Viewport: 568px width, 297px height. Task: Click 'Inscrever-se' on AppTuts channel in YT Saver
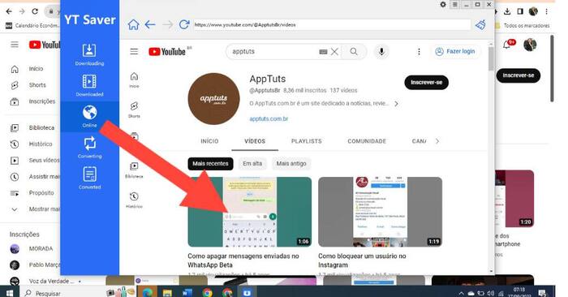[426, 83]
